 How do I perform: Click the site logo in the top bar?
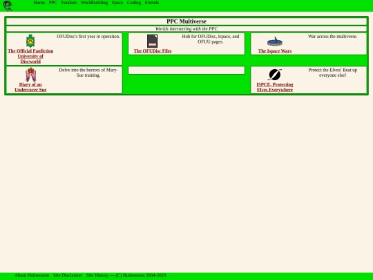[8, 6]
